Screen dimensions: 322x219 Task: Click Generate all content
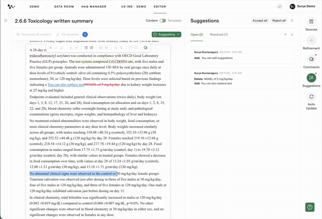coord(34,35)
